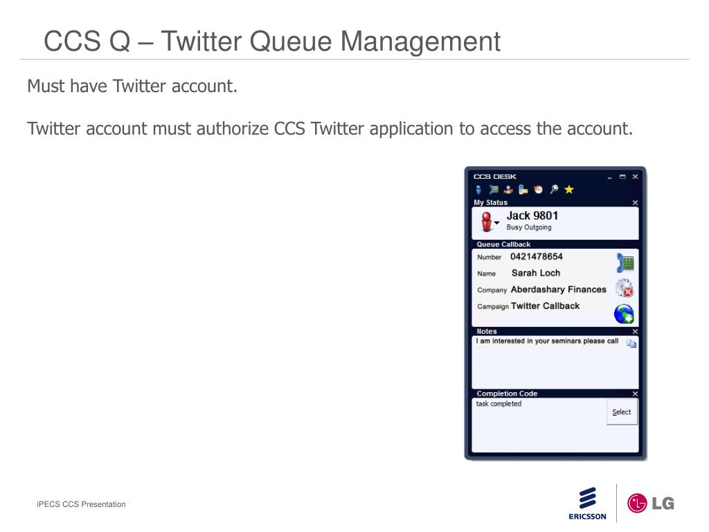Click the Queue Callback panel header
This screenshot has height=532, width=709.
555,245
